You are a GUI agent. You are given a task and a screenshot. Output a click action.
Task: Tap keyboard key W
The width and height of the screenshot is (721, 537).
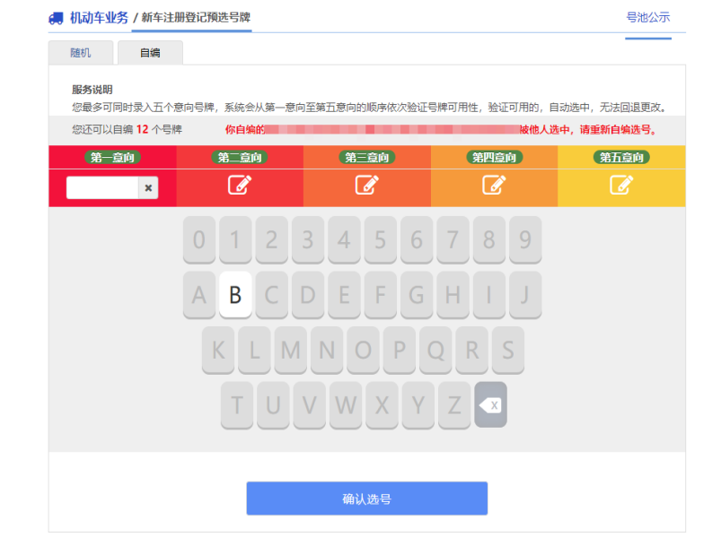[x=346, y=405]
